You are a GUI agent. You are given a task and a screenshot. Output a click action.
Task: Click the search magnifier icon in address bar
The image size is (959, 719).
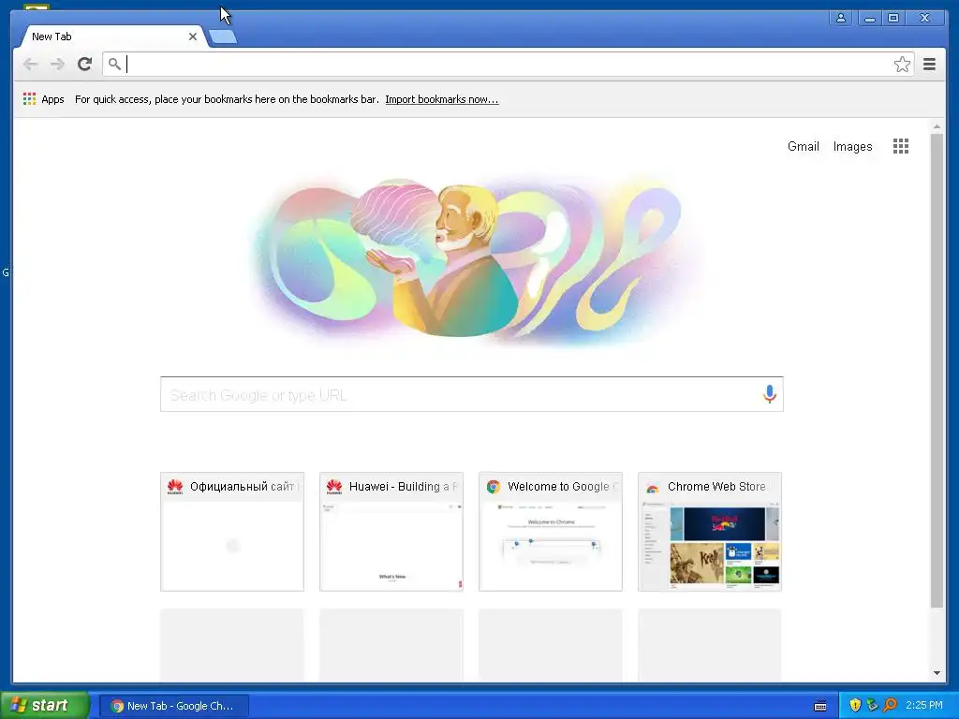[114, 64]
